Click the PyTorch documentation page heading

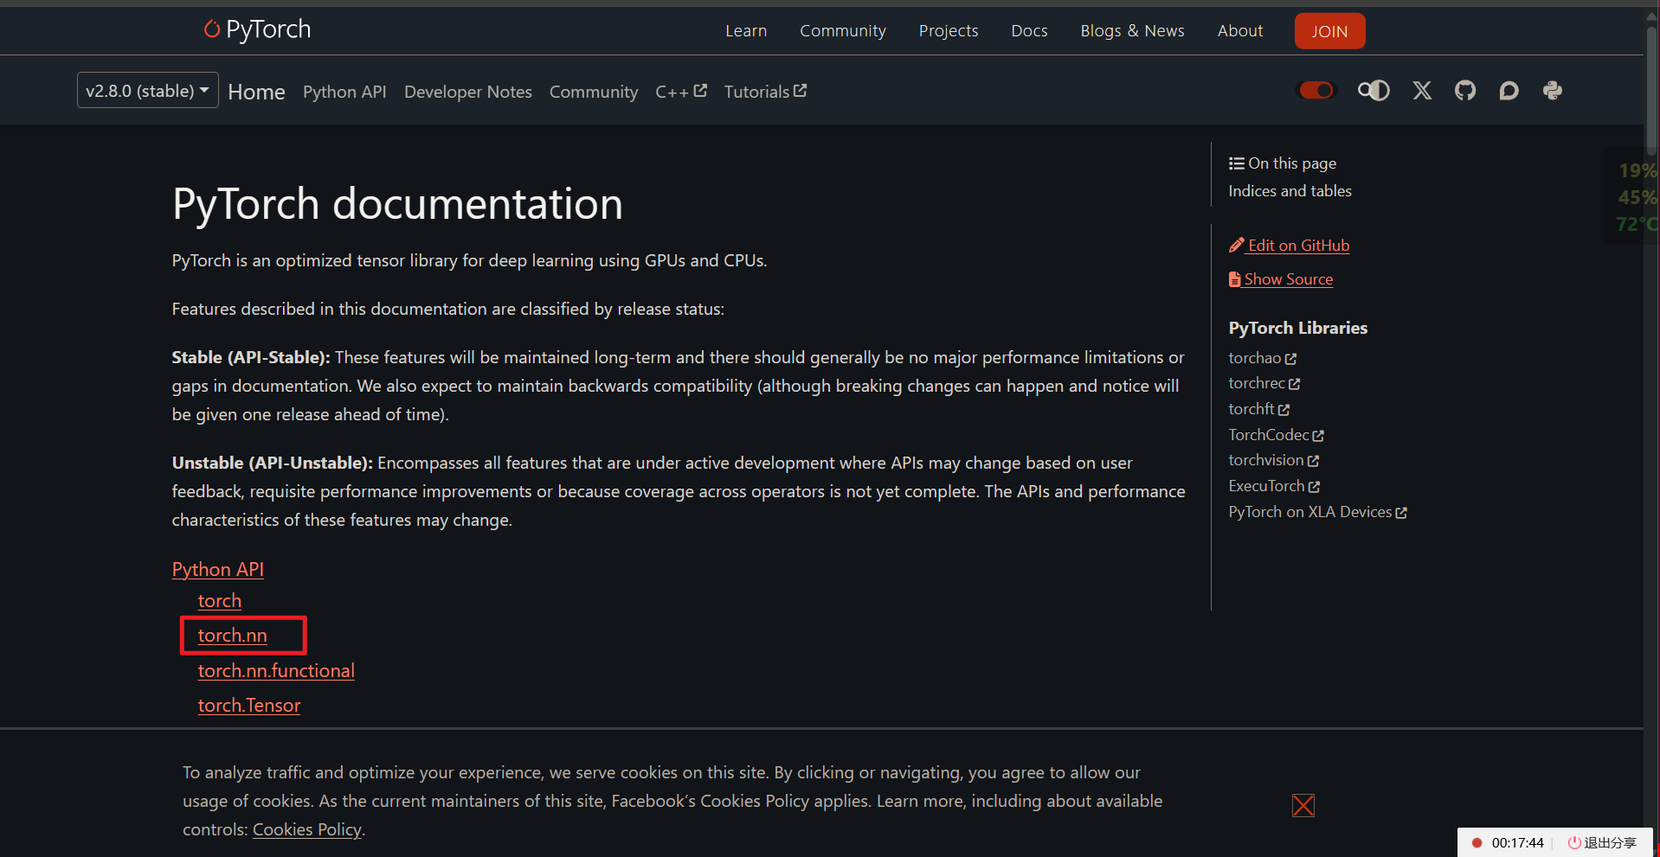[397, 204]
